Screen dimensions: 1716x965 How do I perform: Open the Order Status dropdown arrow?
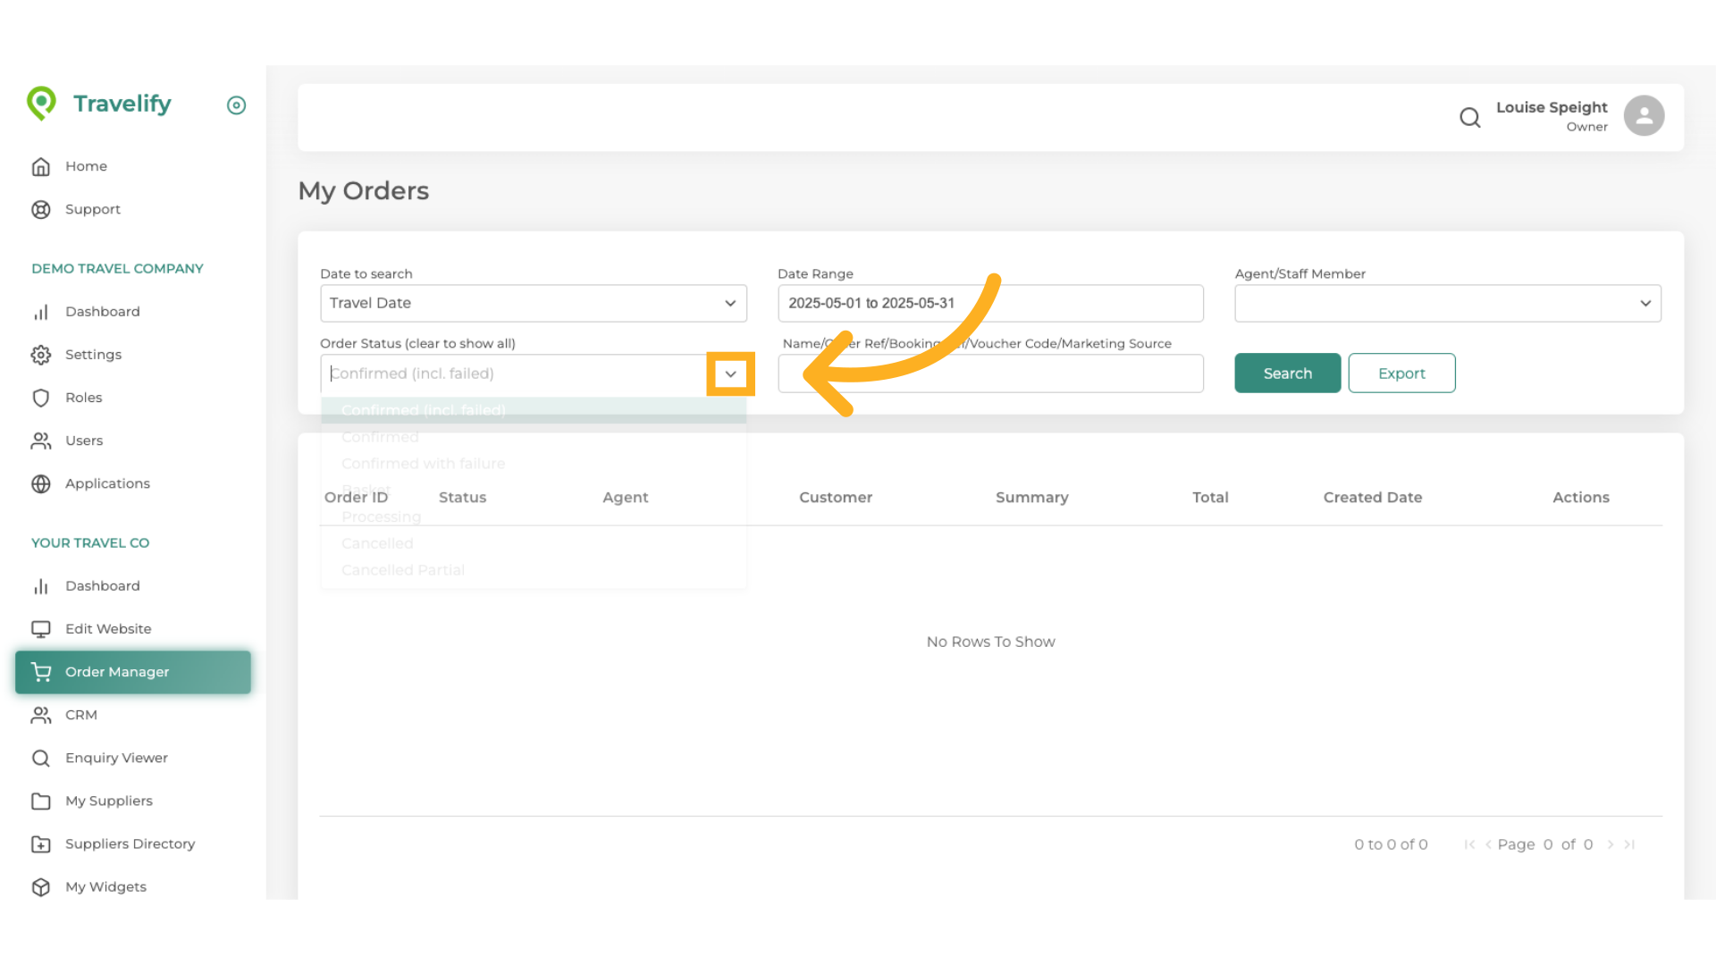click(x=730, y=373)
